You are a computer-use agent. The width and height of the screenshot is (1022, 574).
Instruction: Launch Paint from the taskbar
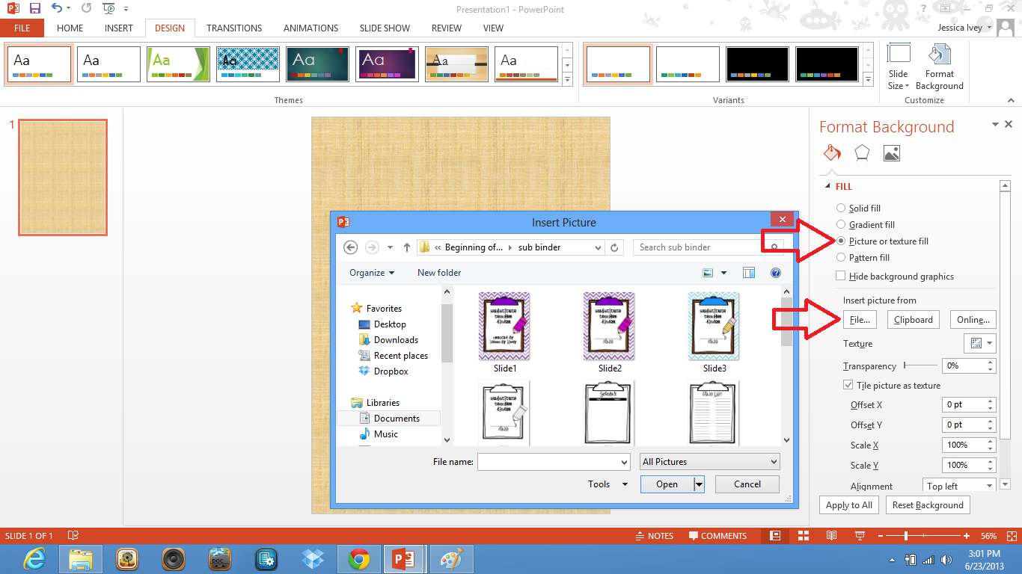[x=450, y=559]
